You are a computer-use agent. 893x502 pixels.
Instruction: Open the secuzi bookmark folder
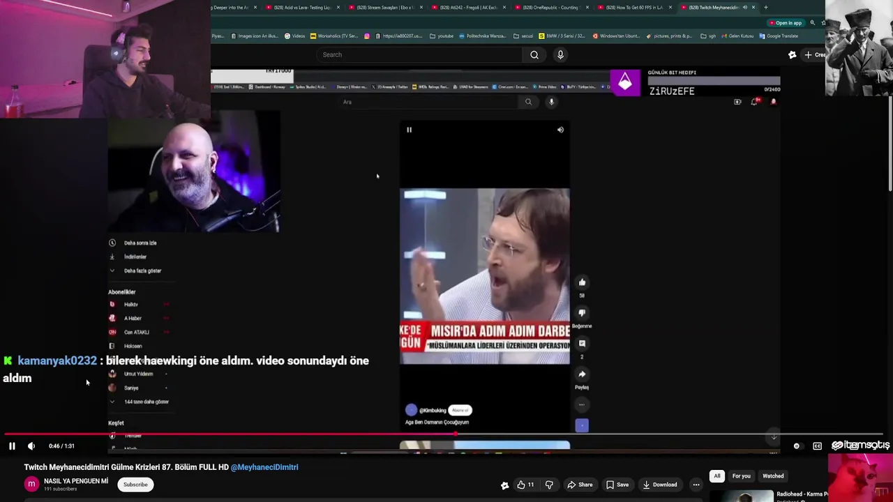[525, 36]
